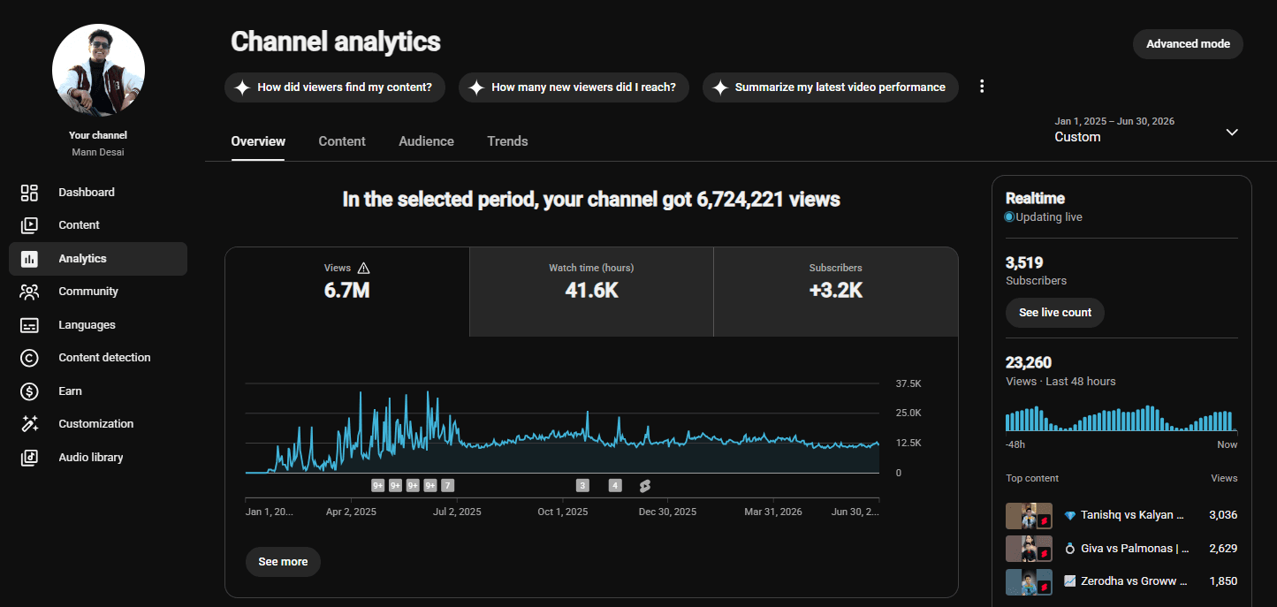
Task: Open Earn menu item label
Action: 70,391
